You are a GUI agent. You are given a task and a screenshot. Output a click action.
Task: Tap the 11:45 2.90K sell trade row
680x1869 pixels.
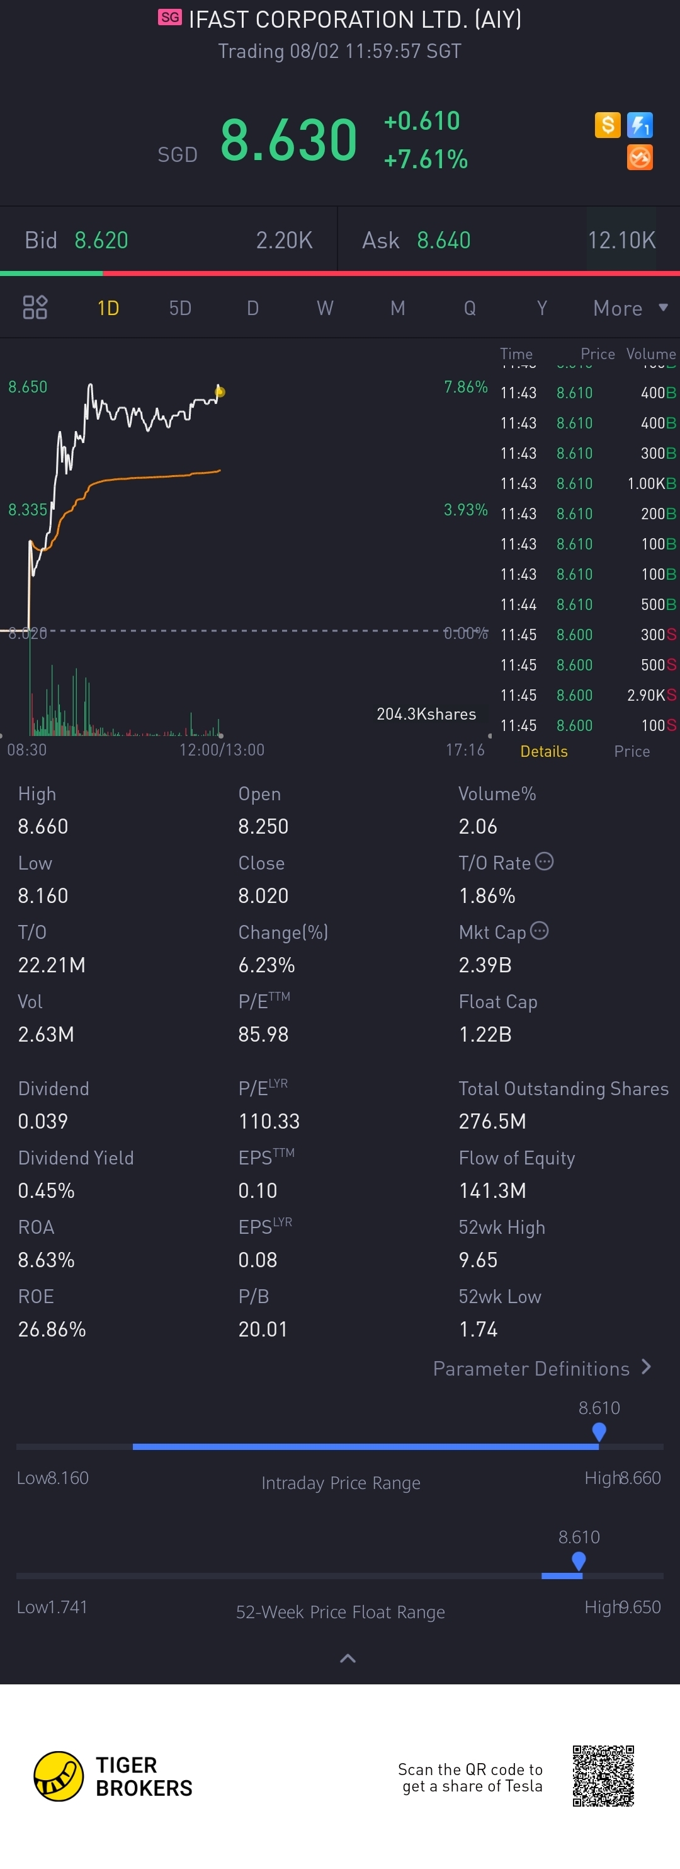click(588, 695)
